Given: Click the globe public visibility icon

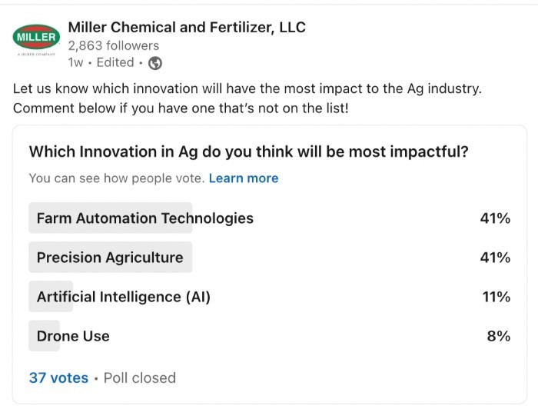Looking at the screenshot, I should [155, 63].
